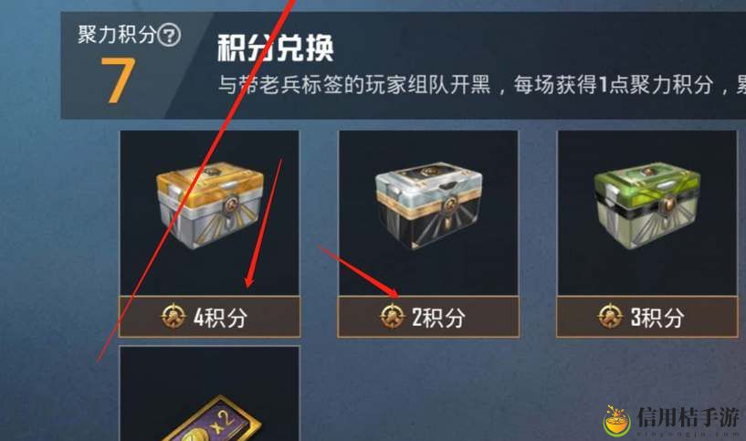Click the dark area above the x2 card

point(209,371)
